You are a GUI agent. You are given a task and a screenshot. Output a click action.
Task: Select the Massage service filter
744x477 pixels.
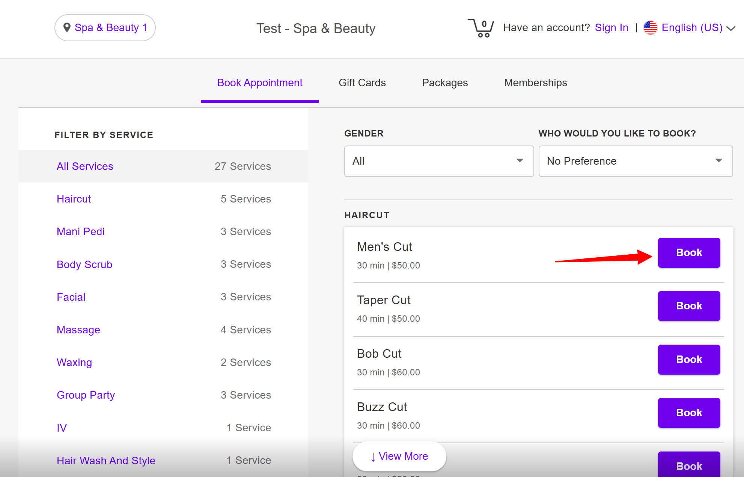tap(78, 330)
